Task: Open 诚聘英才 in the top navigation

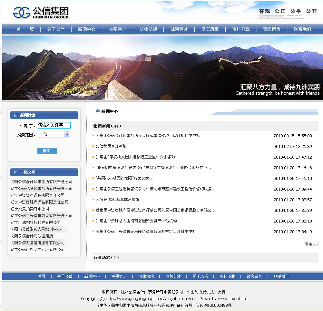Action: pos(178,29)
